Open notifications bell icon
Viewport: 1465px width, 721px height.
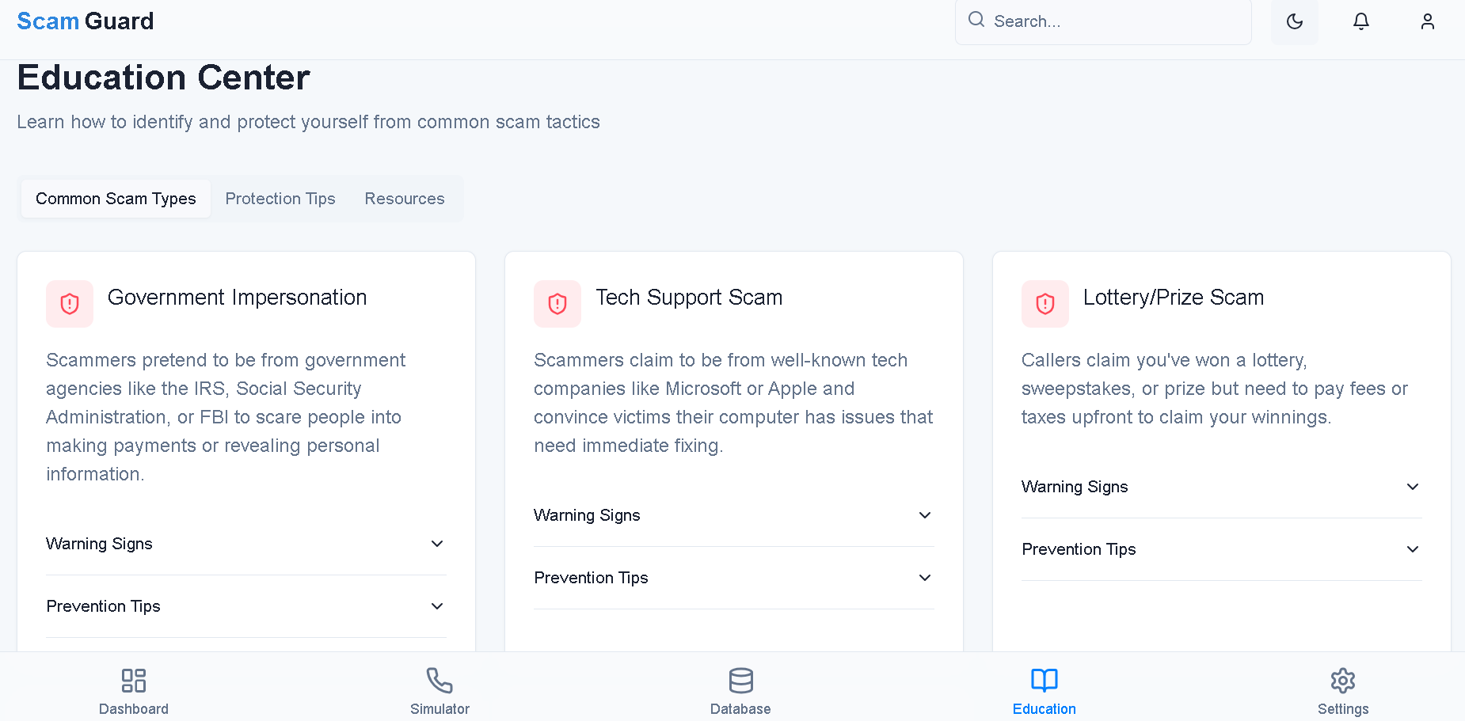click(1361, 21)
